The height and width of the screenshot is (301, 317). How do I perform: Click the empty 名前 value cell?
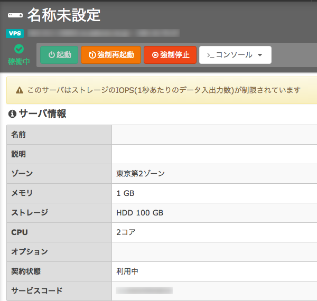coord(214,135)
